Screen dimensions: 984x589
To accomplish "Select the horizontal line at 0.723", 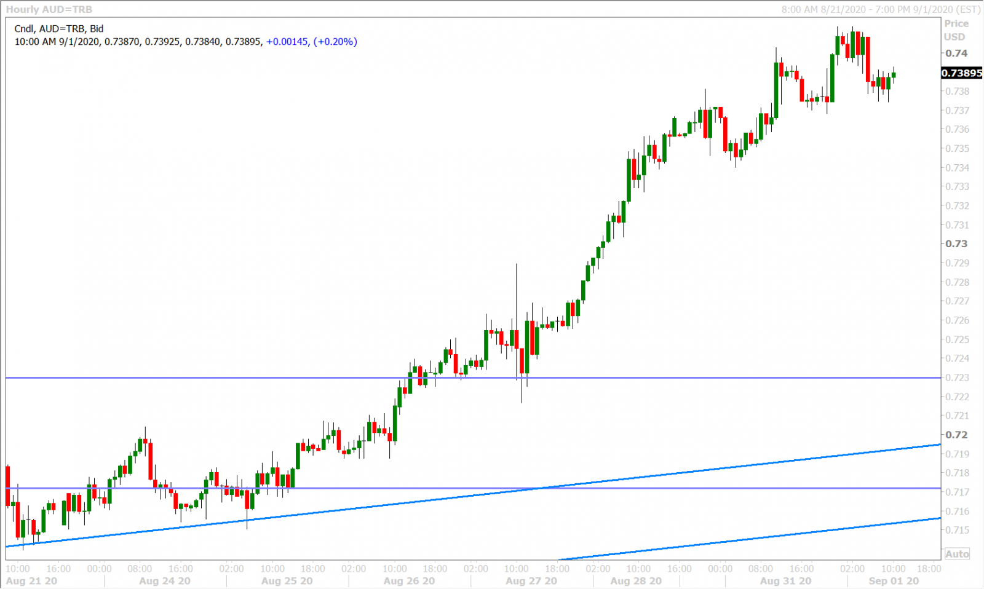I will tap(473, 378).
